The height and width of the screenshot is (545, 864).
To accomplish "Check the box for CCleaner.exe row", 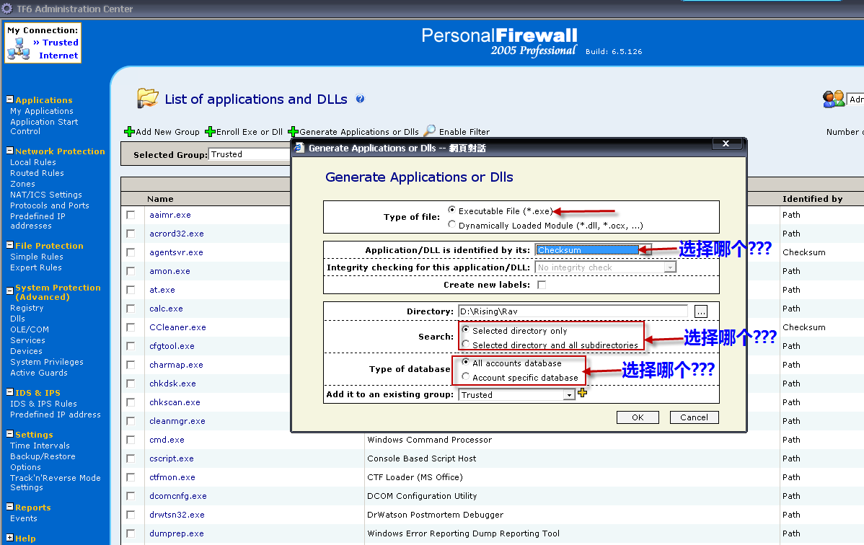I will [131, 327].
